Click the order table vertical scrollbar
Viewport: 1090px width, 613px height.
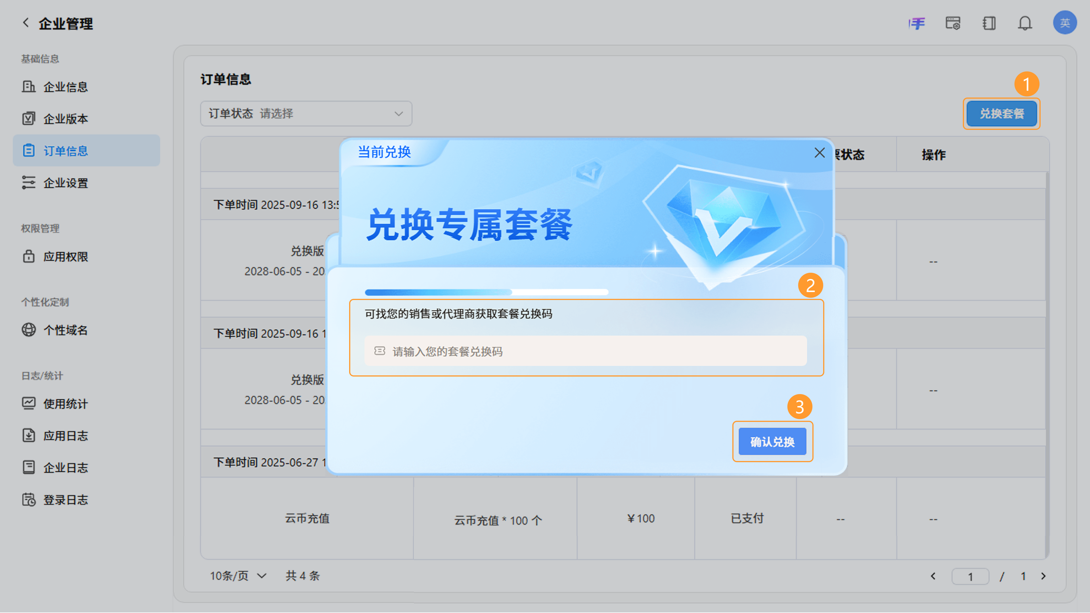click(x=1047, y=365)
